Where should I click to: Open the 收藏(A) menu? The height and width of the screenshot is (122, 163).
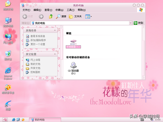pos(59,10)
